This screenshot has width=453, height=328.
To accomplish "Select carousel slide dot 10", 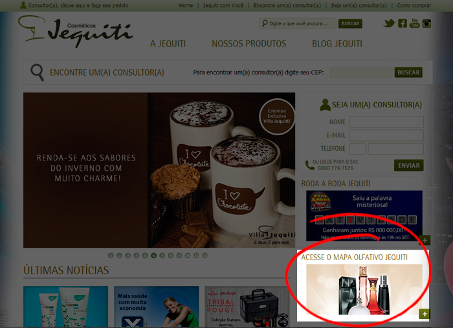I will click(188, 256).
